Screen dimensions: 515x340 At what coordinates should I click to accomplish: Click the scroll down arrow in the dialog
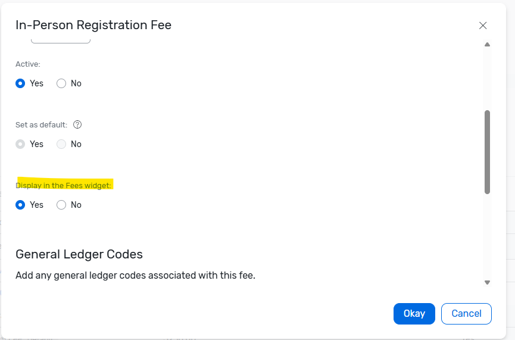(x=487, y=282)
